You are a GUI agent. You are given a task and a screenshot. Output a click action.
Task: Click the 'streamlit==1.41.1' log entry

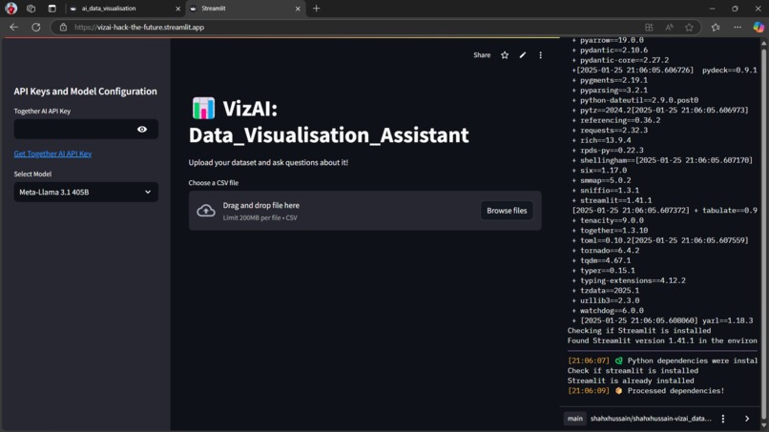pyautogui.click(x=616, y=200)
